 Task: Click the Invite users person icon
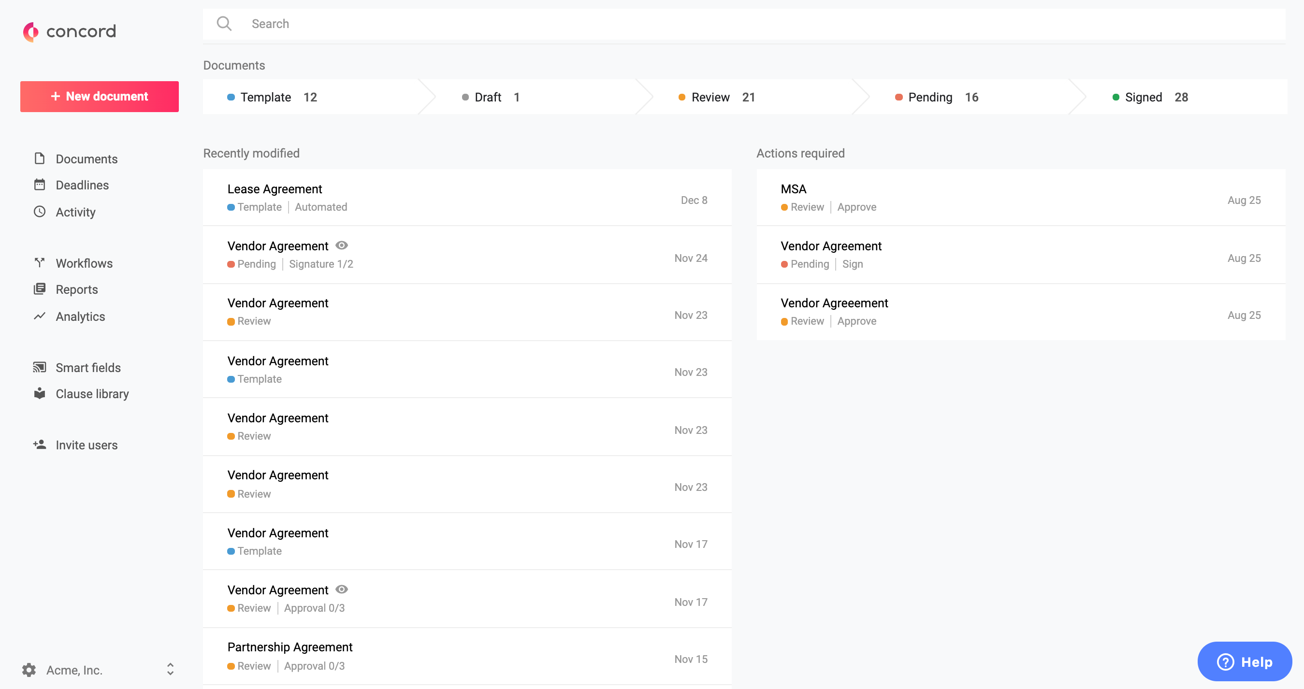[40, 444]
